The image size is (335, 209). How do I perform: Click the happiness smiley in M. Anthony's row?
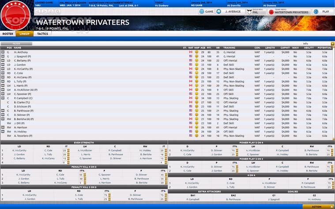[x=196, y=52]
